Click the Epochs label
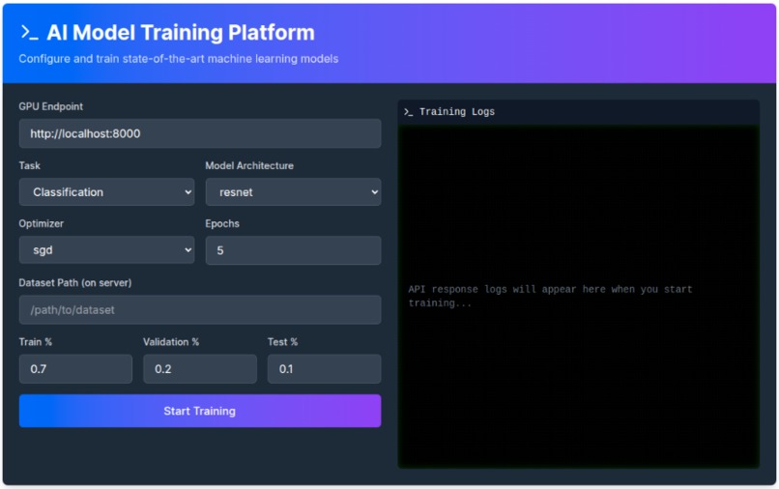Viewport: 779px width, 489px height. [x=222, y=223]
